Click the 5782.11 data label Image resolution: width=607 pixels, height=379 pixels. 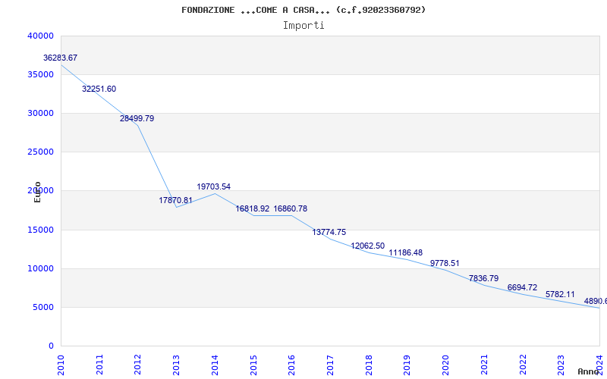(x=560, y=294)
